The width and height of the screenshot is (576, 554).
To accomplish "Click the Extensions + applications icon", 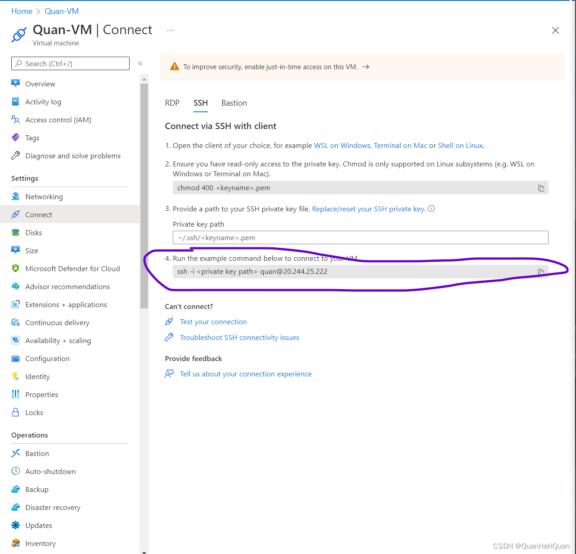I will pos(16,304).
